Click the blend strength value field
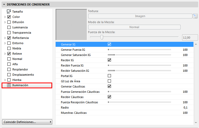199x128 pixels. coord(190,38)
